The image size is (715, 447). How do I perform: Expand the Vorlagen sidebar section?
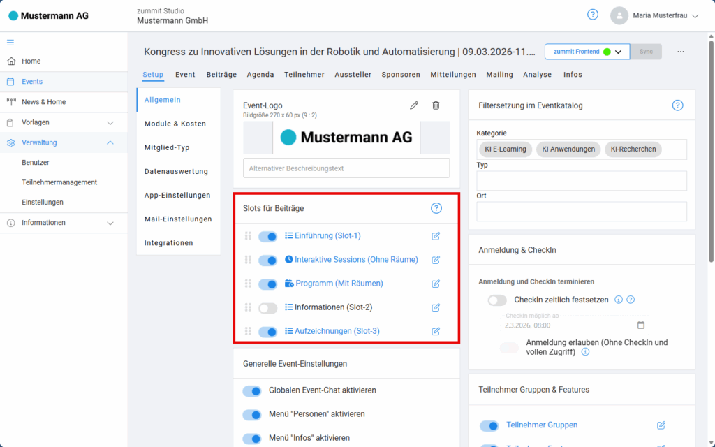point(110,123)
